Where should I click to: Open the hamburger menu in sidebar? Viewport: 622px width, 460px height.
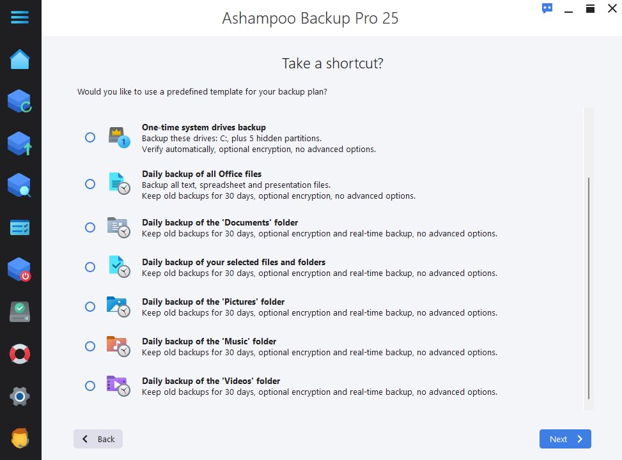[x=20, y=17]
